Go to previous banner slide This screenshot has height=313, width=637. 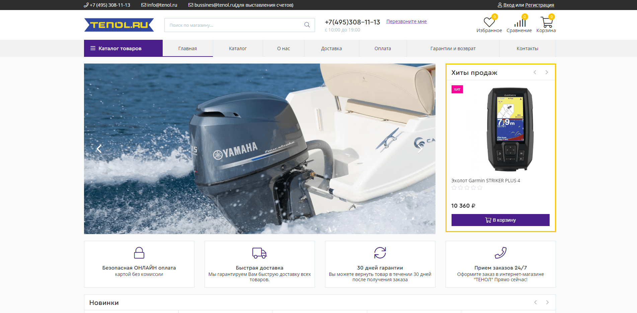click(x=99, y=149)
